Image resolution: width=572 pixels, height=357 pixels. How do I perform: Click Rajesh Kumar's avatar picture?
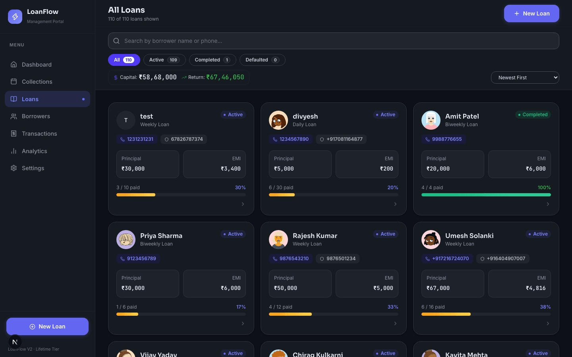[278, 240]
